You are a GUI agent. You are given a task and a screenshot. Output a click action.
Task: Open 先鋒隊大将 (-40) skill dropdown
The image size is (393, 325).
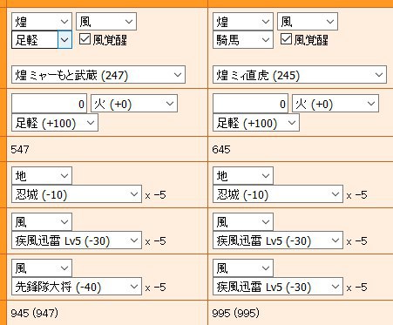(x=77, y=287)
